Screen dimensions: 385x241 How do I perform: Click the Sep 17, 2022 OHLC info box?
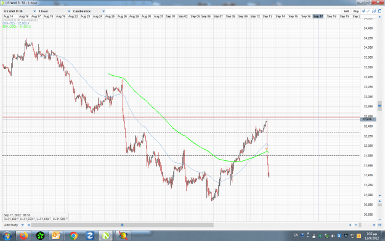click(36, 217)
